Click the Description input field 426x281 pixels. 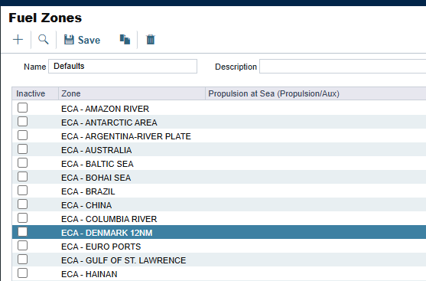(x=343, y=67)
